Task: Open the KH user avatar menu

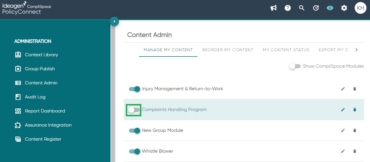Action: coord(360,8)
